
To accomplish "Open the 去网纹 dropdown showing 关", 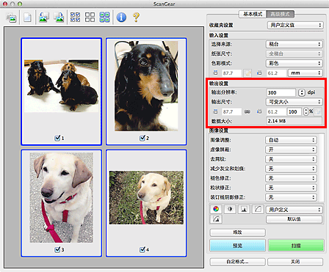I will click(x=291, y=159).
